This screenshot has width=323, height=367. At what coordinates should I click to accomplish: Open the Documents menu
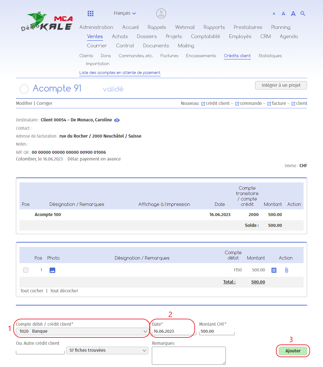tap(156, 46)
